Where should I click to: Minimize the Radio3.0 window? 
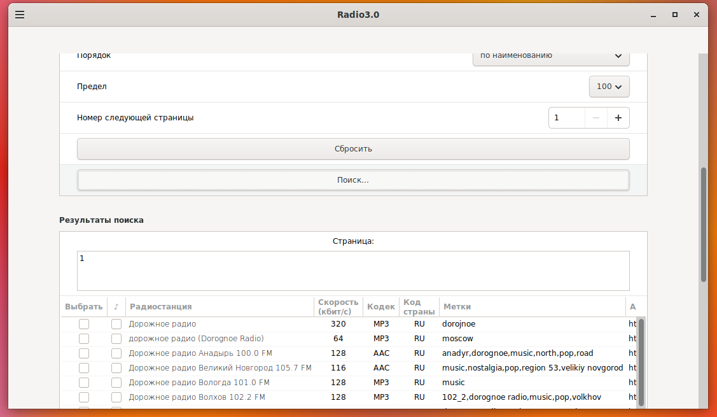click(x=653, y=15)
